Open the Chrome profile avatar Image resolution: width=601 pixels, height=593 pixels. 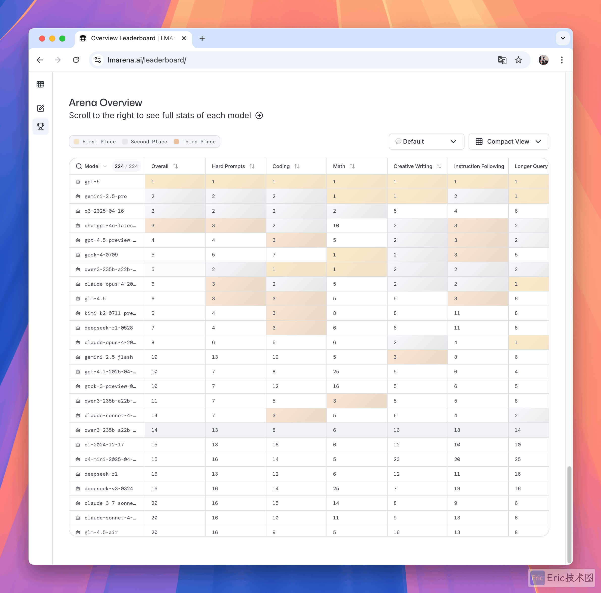pos(543,60)
